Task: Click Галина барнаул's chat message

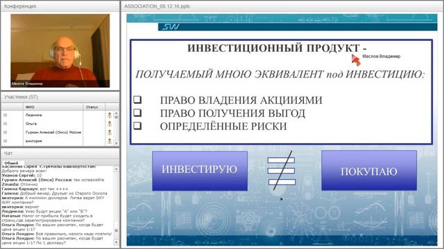Action: (35, 189)
